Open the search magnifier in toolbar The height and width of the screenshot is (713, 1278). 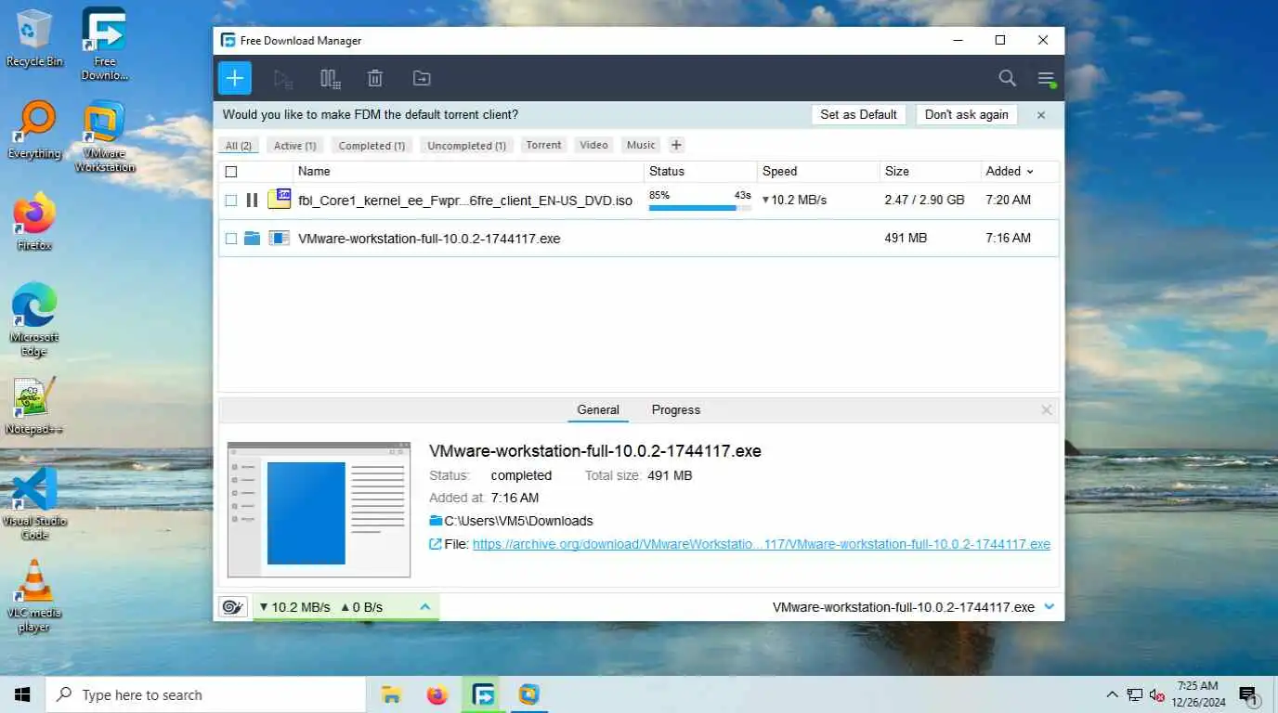(1008, 78)
